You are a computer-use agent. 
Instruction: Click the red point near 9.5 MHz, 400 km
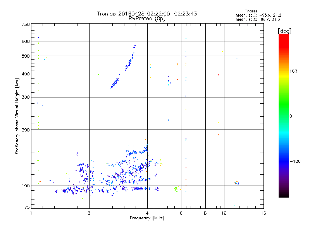coord(218,75)
